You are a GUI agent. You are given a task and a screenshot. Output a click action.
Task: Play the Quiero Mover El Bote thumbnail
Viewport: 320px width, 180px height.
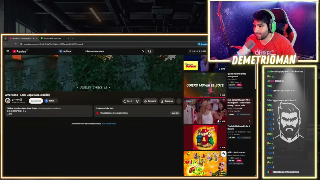pos(205,85)
